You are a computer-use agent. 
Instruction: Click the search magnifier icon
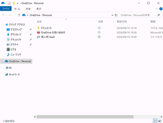click(x=159, y=15)
